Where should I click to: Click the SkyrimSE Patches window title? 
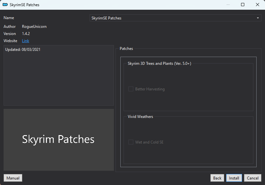coord(25,5)
